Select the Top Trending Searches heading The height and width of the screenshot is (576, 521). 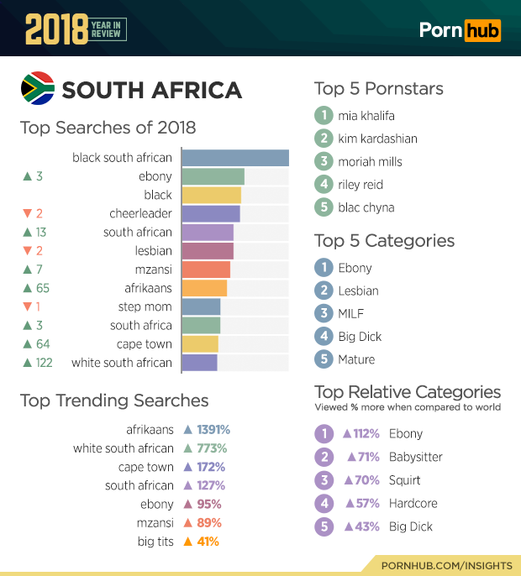114,401
